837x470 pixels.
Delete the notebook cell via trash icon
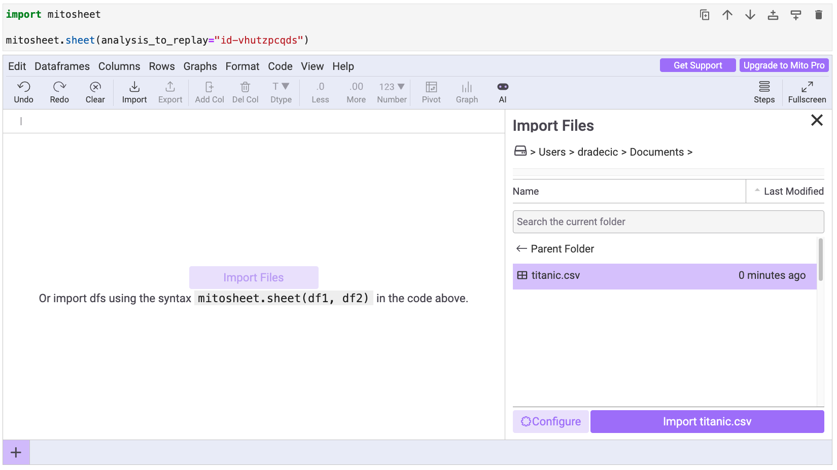tap(818, 15)
